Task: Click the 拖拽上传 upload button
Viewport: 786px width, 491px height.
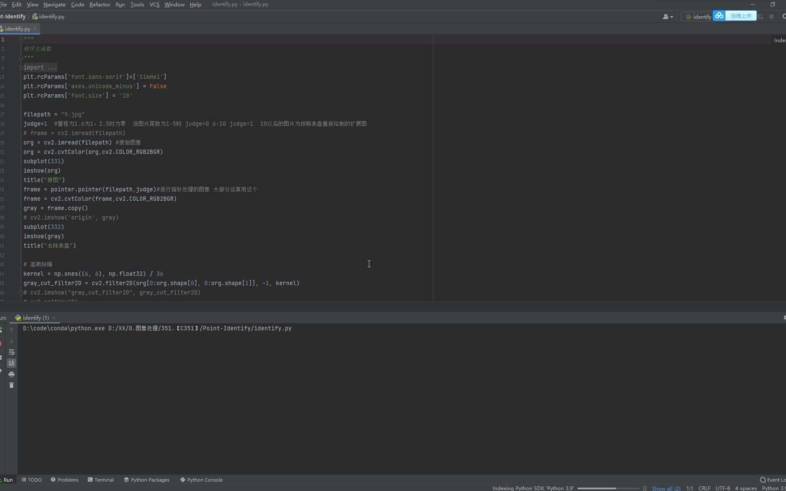Action: (x=741, y=15)
